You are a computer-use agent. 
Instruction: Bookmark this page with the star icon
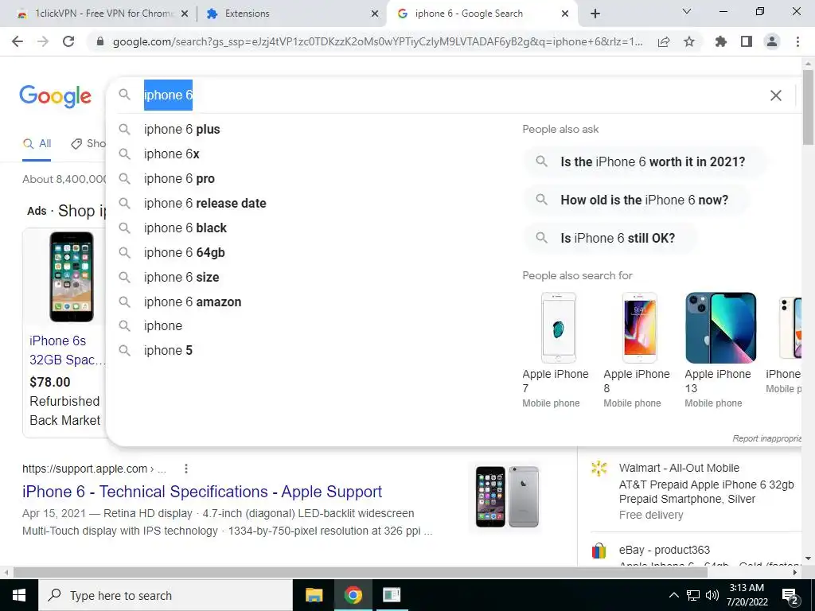coord(689,41)
